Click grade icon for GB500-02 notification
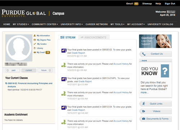180x130 pixels. point(64,51)
